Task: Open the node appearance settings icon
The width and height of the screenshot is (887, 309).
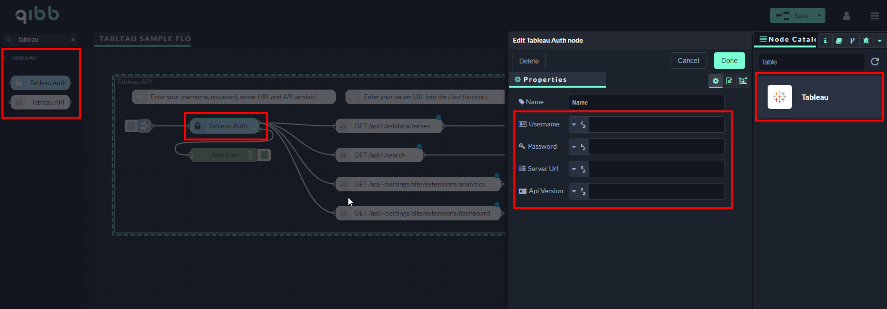Action: pyautogui.click(x=742, y=81)
